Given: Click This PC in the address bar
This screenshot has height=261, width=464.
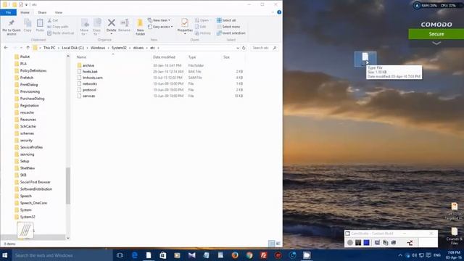Looking at the screenshot, I should click(x=49, y=48).
